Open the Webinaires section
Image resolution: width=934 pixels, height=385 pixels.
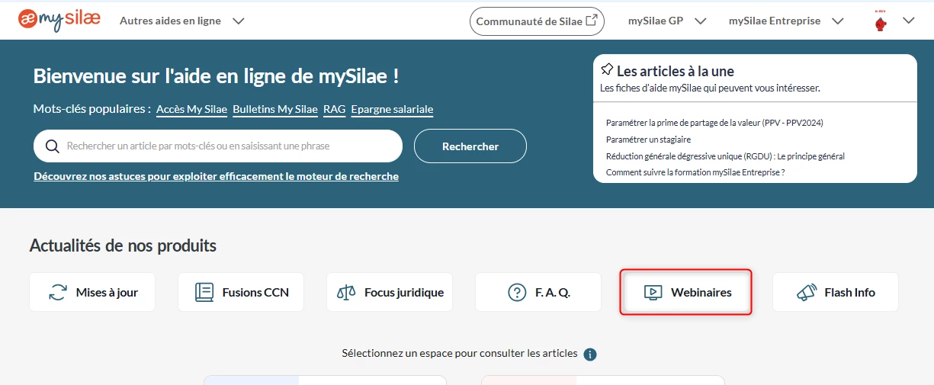tap(686, 292)
